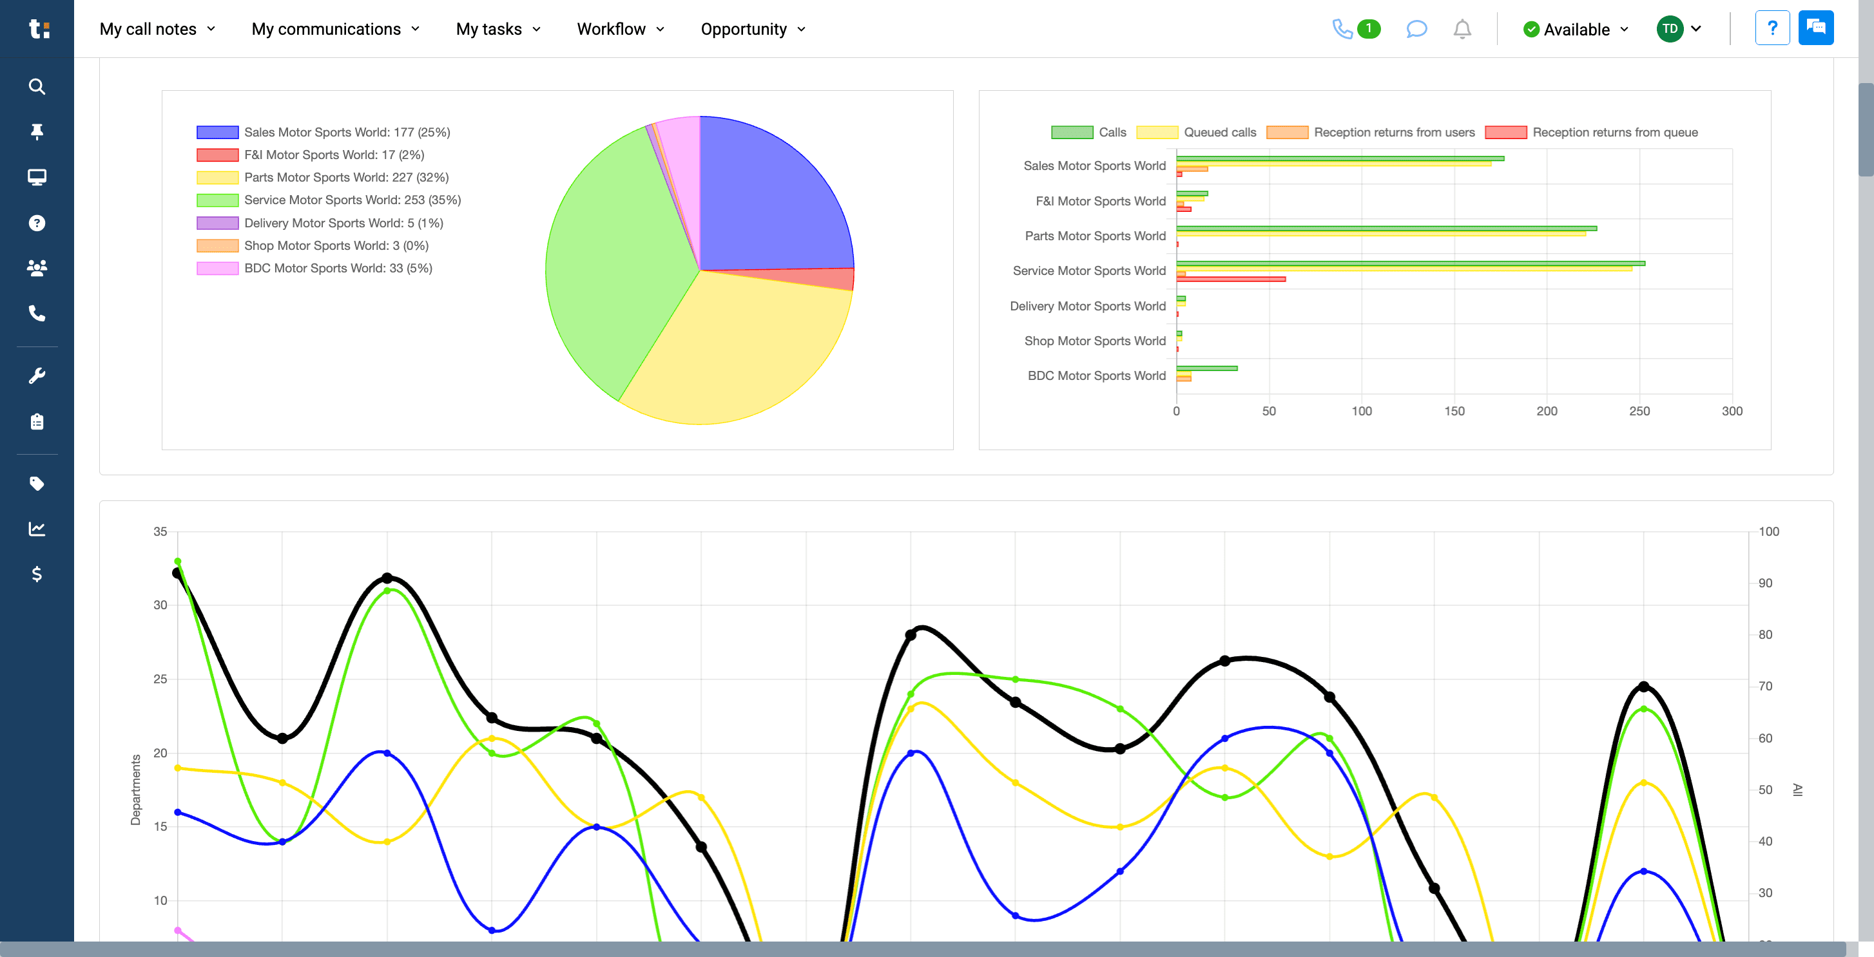Click the blue live chat button

point(1816,28)
